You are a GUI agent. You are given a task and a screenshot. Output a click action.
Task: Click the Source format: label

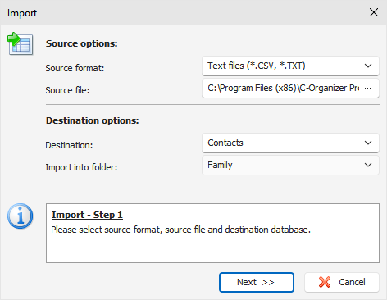point(75,68)
